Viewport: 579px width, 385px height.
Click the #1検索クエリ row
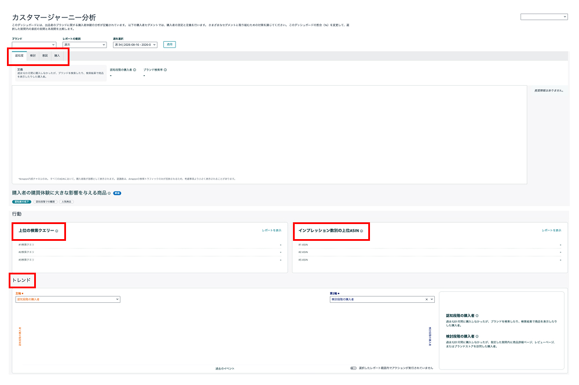click(x=150, y=245)
